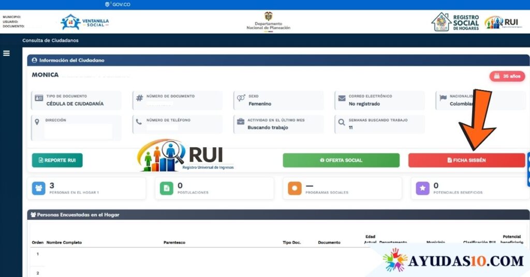Click the Femenino value
The width and height of the screenshot is (530, 277).
click(x=260, y=103)
